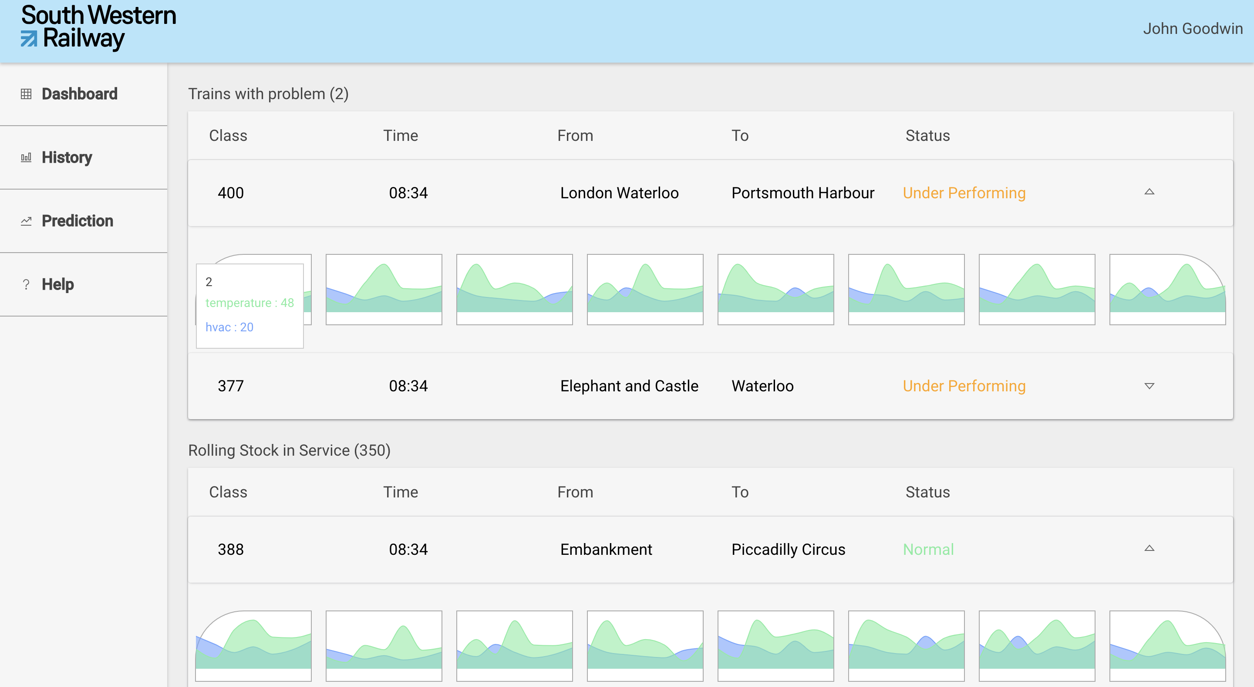Go to the Prediction page

click(78, 221)
